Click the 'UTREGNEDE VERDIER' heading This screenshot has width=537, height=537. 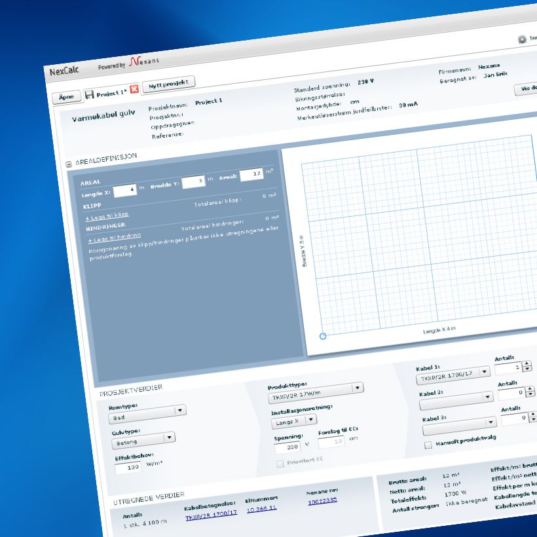(x=149, y=498)
